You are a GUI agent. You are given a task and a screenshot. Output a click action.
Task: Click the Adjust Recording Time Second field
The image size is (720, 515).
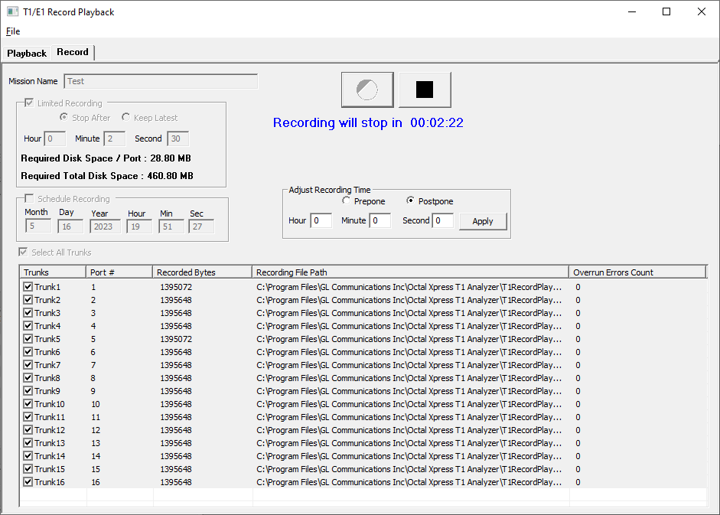(x=443, y=220)
